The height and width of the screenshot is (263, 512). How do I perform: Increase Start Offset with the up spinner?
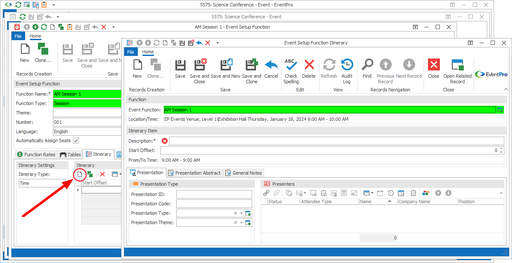[501, 149]
